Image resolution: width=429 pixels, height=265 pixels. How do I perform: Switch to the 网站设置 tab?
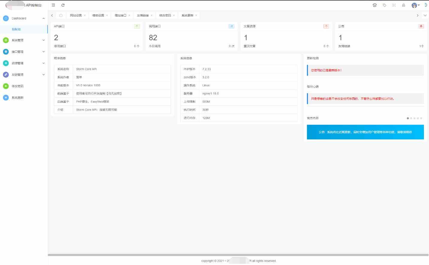click(76, 15)
